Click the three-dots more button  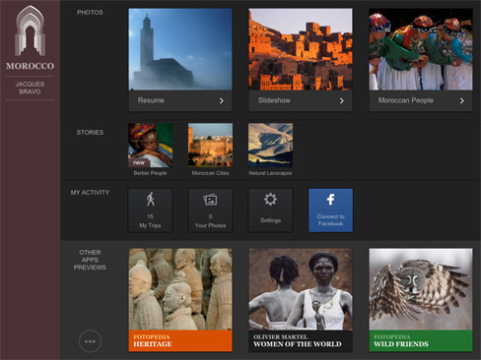point(90,341)
